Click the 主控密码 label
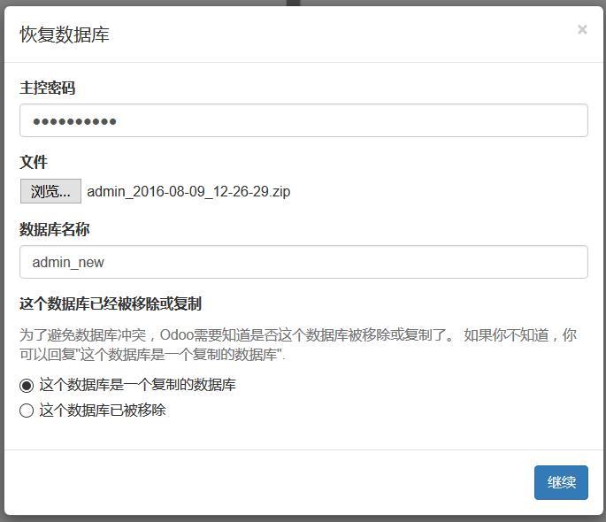Image resolution: width=606 pixels, height=522 pixels. click(x=47, y=88)
